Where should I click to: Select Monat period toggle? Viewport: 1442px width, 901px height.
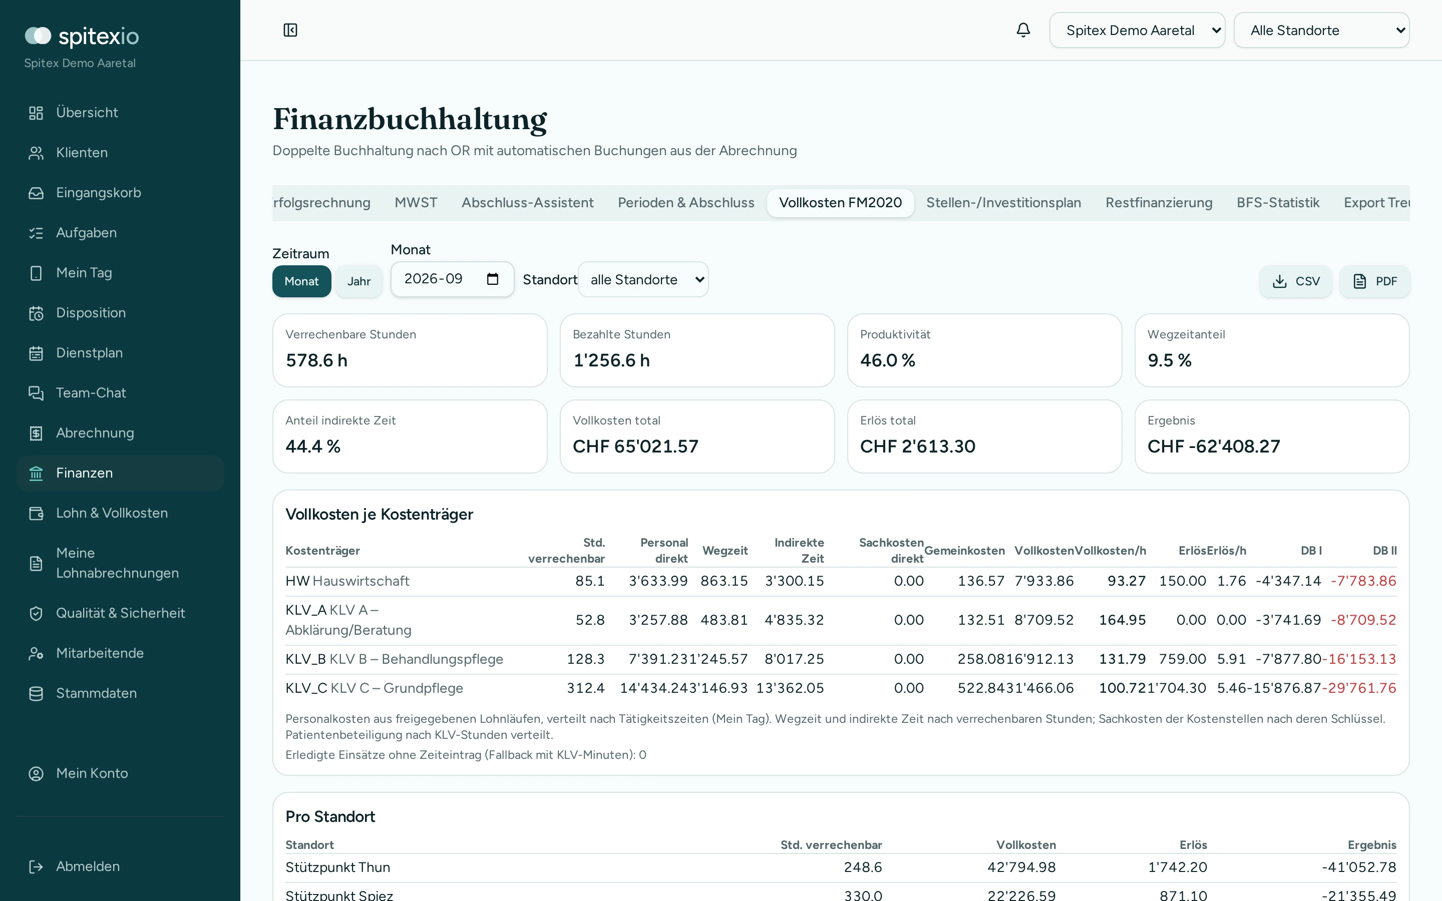pyautogui.click(x=301, y=281)
